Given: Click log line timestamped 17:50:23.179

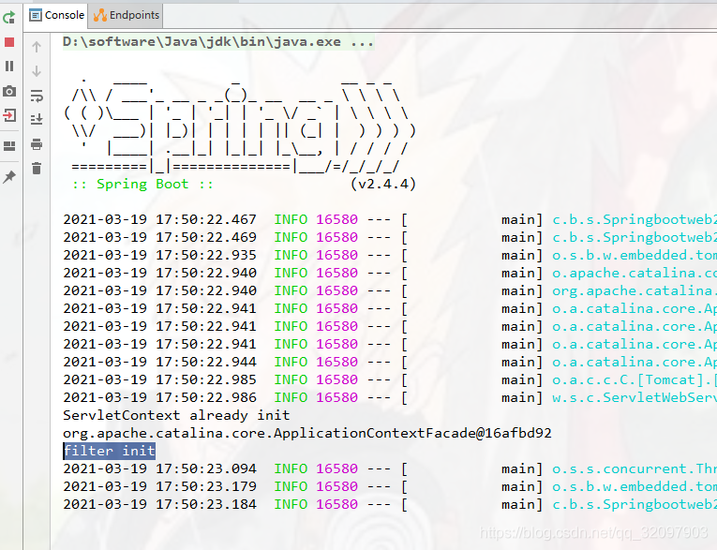Looking at the screenshot, I should tap(390, 487).
